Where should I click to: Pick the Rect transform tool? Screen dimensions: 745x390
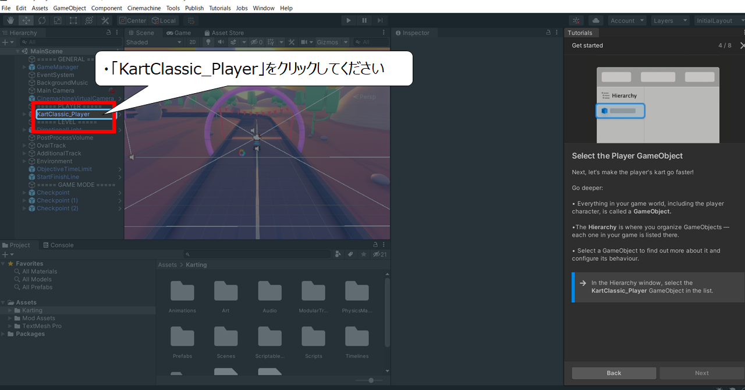pyautogui.click(x=73, y=20)
